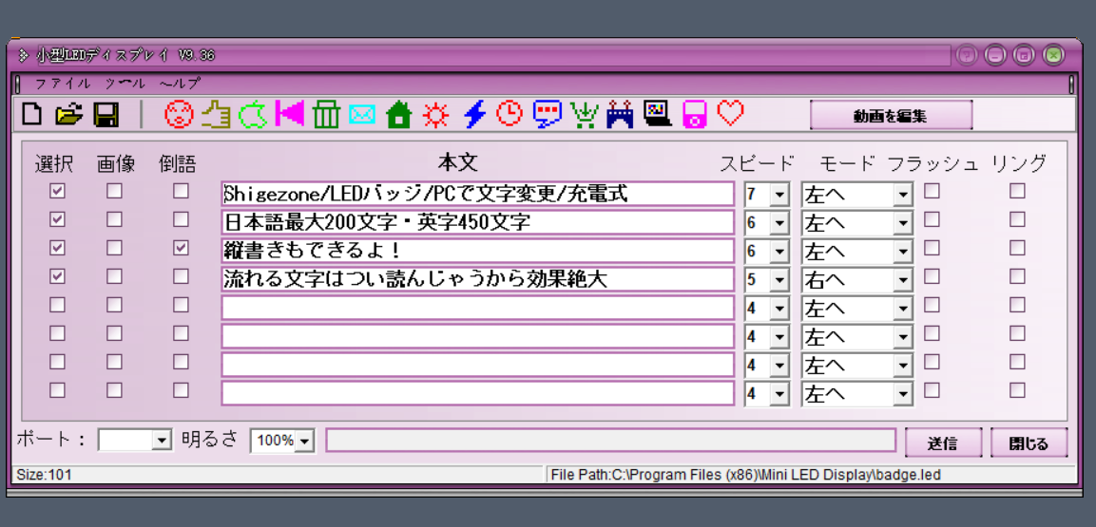Enable リング for the 流れる文字 row
1096x527 pixels.
[x=1017, y=276]
